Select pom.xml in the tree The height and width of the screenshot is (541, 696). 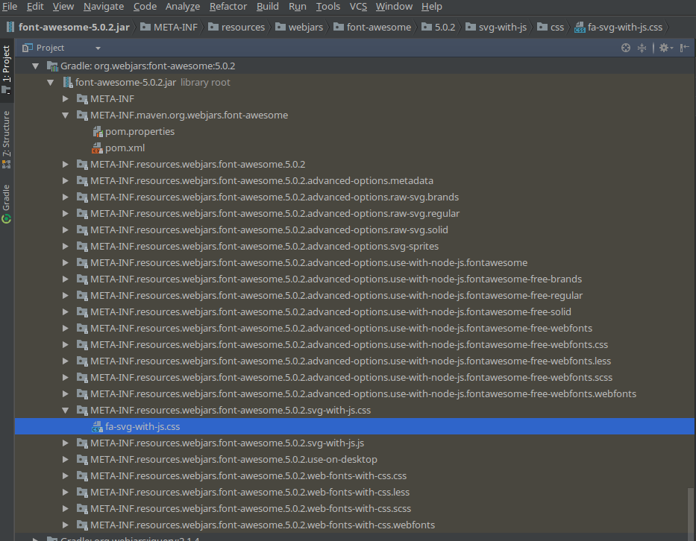(125, 148)
